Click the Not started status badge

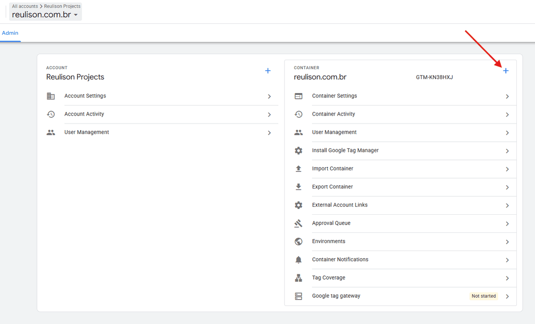pyautogui.click(x=483, y=296)
